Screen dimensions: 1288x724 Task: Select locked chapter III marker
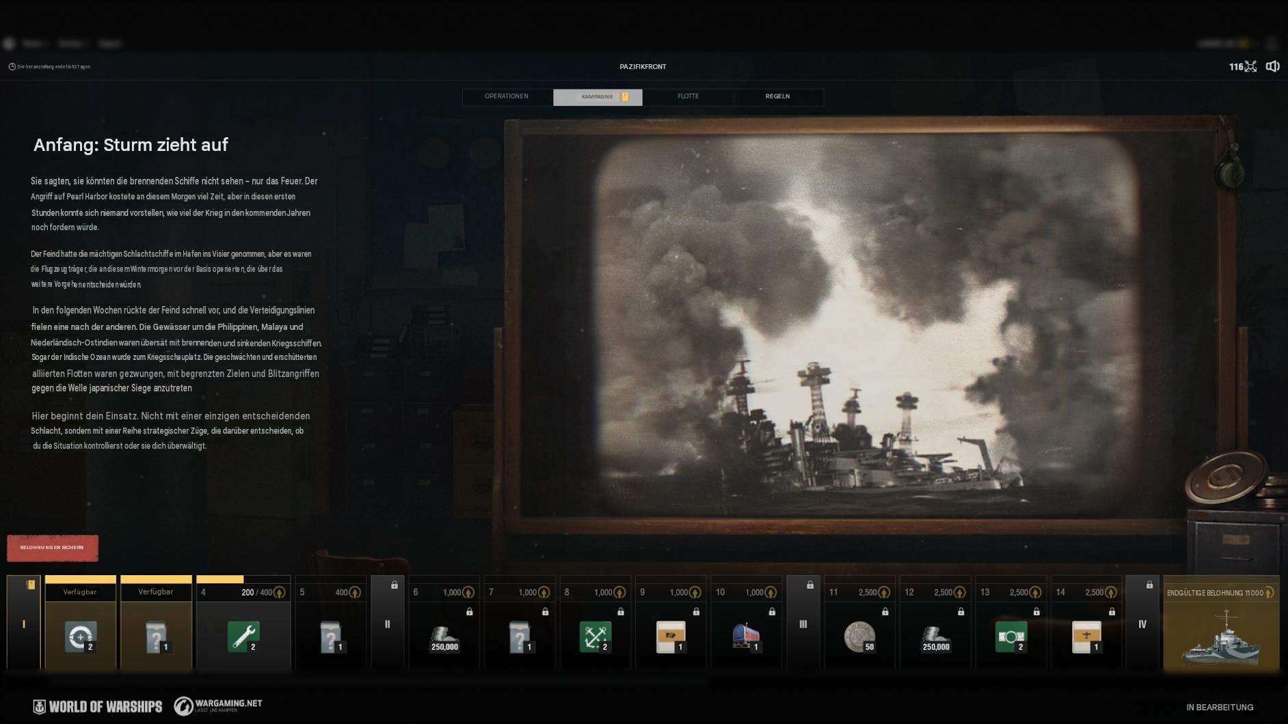(x=803, y=623)
